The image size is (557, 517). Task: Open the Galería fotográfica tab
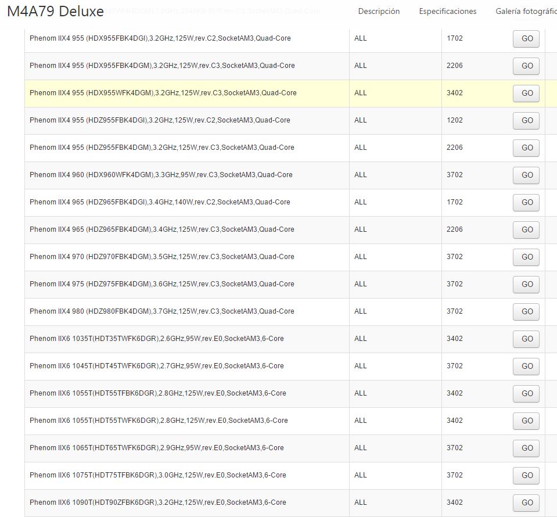(526, 12)
